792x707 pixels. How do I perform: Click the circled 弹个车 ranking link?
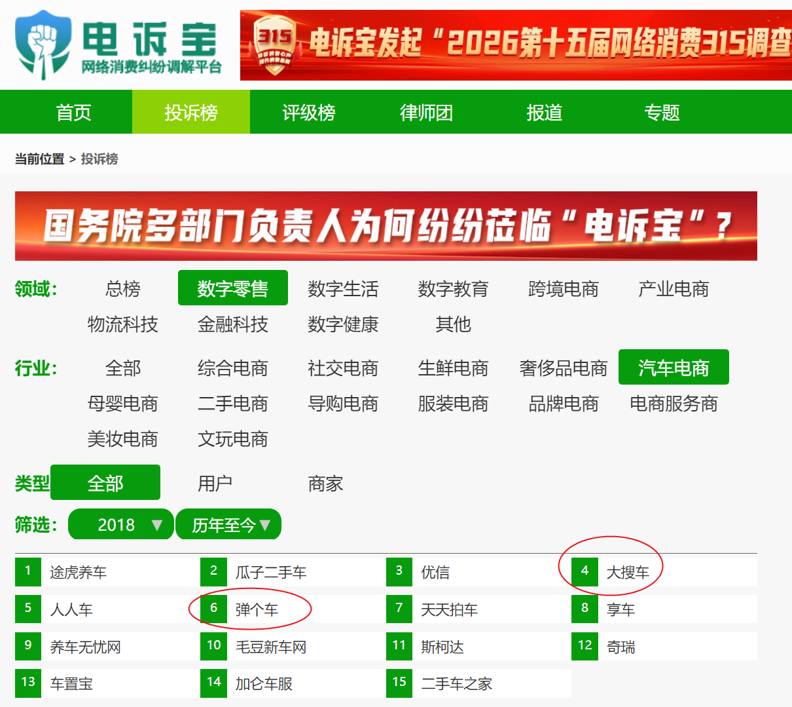[x=257, y=610]
